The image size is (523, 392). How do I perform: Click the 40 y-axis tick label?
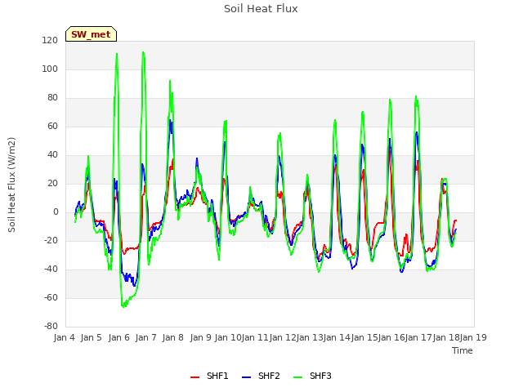pyautogui.click(x=52, y=155)
